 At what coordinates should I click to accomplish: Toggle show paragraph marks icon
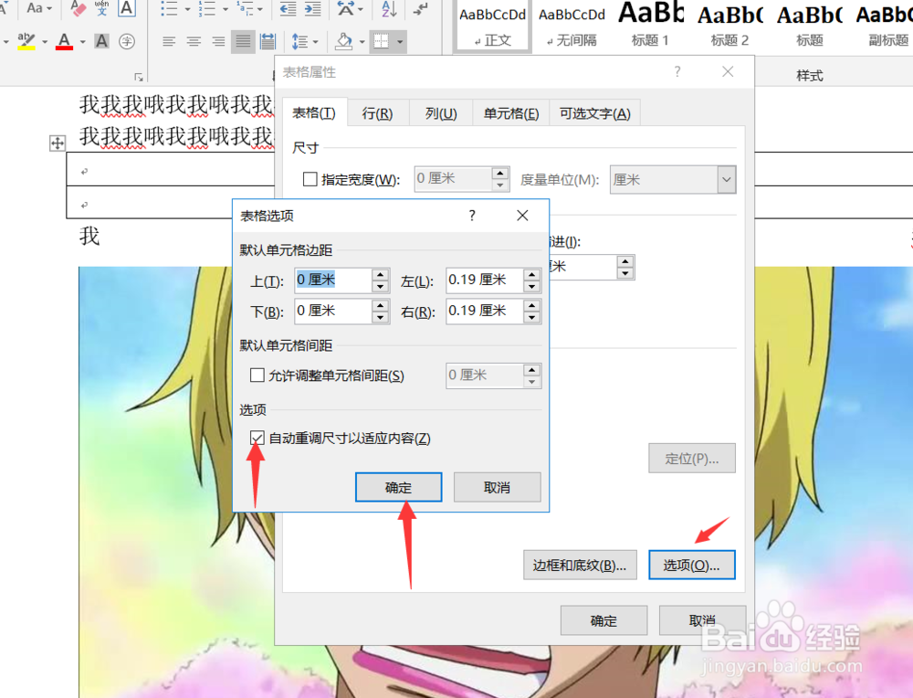(x=420, y=8)
